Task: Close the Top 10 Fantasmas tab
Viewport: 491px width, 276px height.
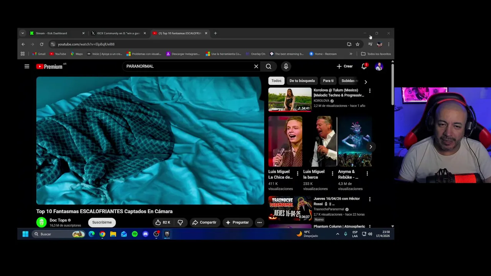Action: [x=206, y=33]
